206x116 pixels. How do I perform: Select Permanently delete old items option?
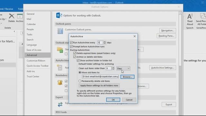80,81
